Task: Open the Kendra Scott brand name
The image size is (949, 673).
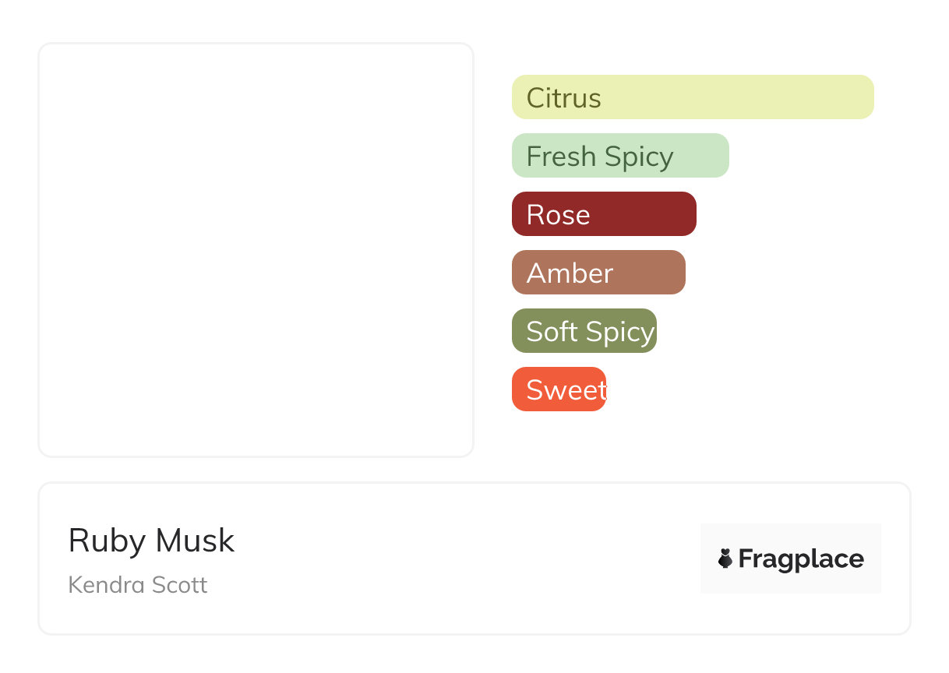Action: tap(138, 585)
